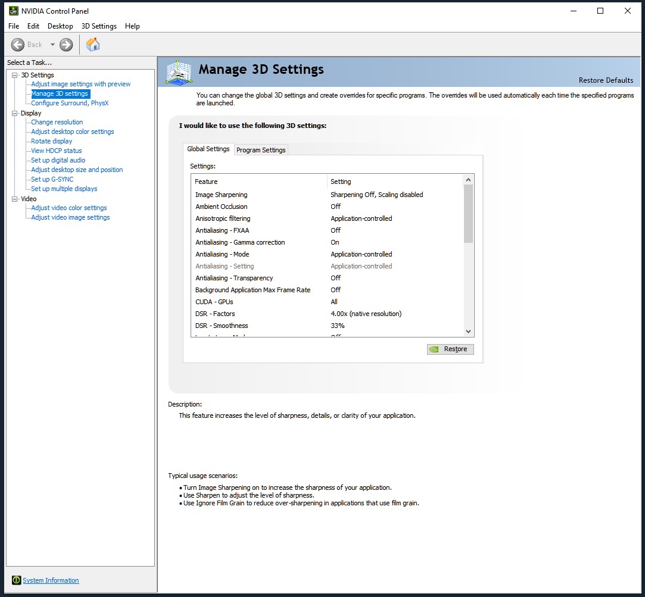Click the System Information icon
This screenshot has width=645, height=597.
[16, 580]
